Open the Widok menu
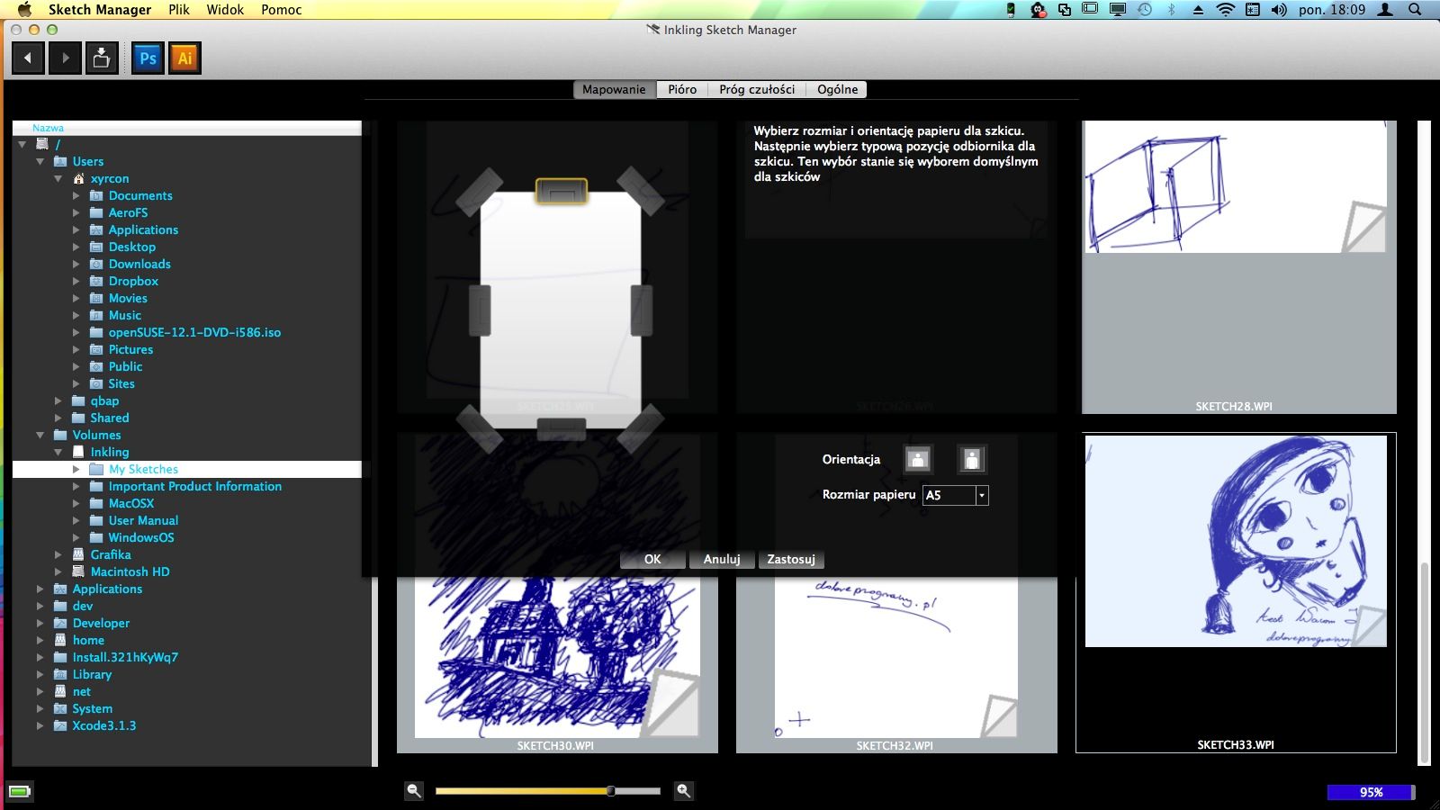The width and height of the screenshot is (1440, 810). pyautogui.click(x=225, y=10)
